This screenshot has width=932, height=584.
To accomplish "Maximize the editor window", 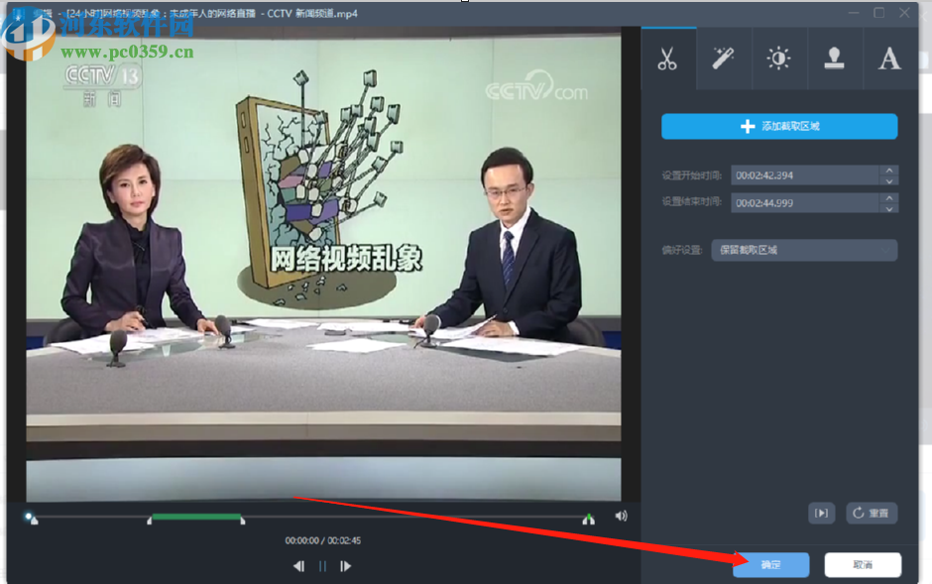I will [x=879, y=13].
